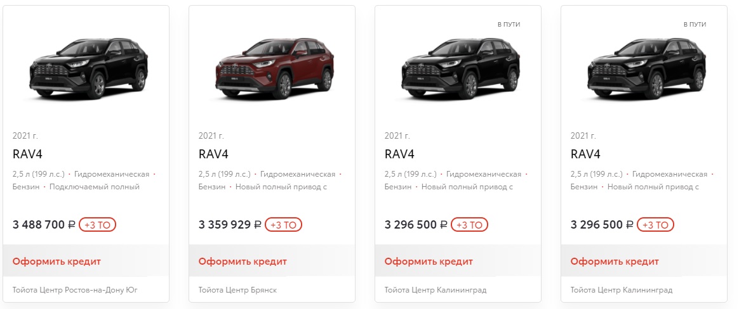Open the "Тойота Центр Ростов-на-Дону Юг" dealer link
Viewport: 739px width, 309px height.
point(75,290)
